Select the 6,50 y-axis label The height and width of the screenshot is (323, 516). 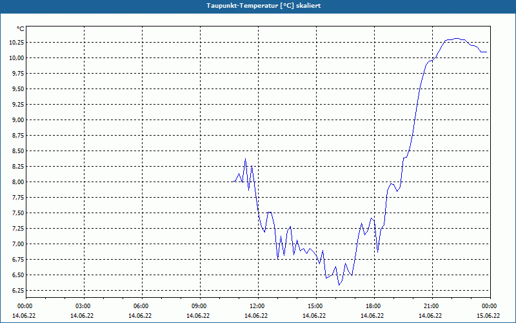tap(18, 275)
